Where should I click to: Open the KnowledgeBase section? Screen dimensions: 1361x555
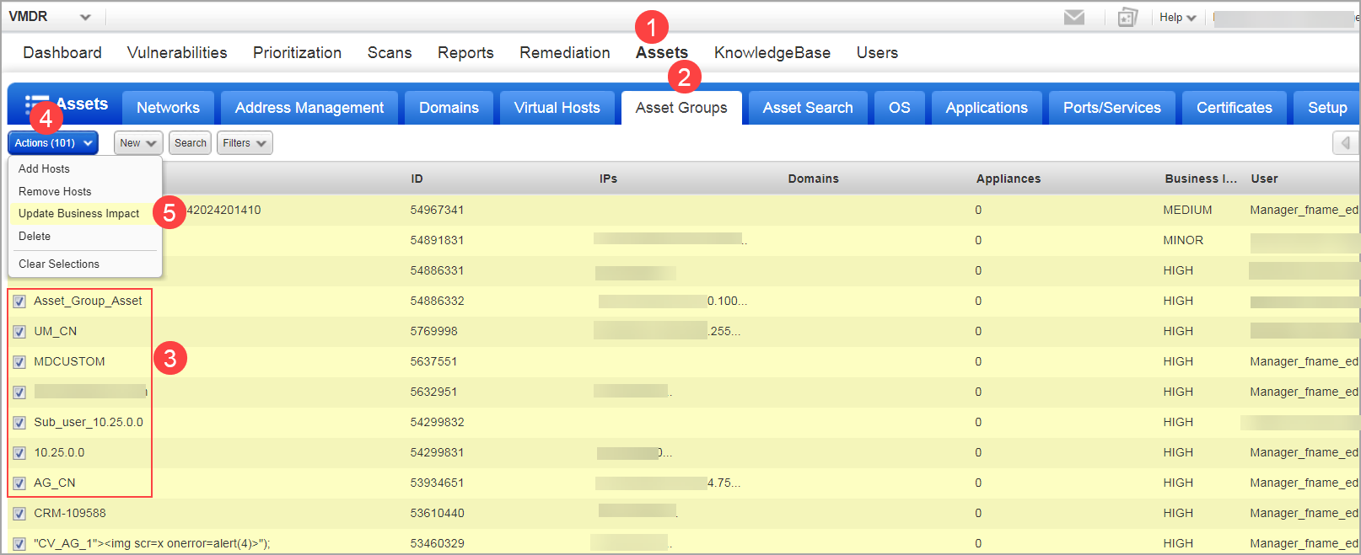(772, 53)
